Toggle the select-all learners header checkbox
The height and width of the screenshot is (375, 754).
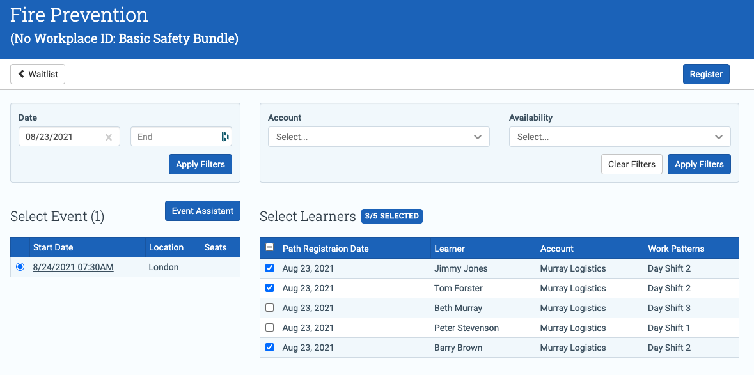point(270,247)
